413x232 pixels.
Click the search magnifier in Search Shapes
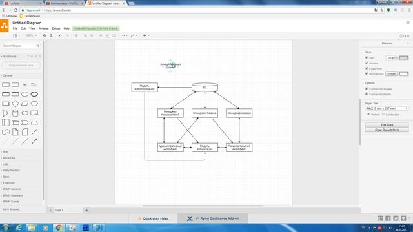(37, 46)
